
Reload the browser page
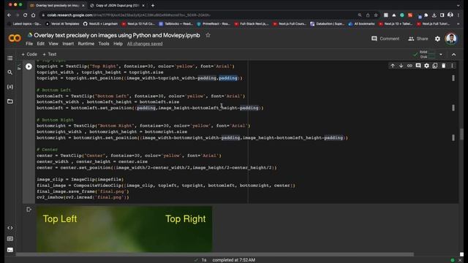(x=25, y=15)
